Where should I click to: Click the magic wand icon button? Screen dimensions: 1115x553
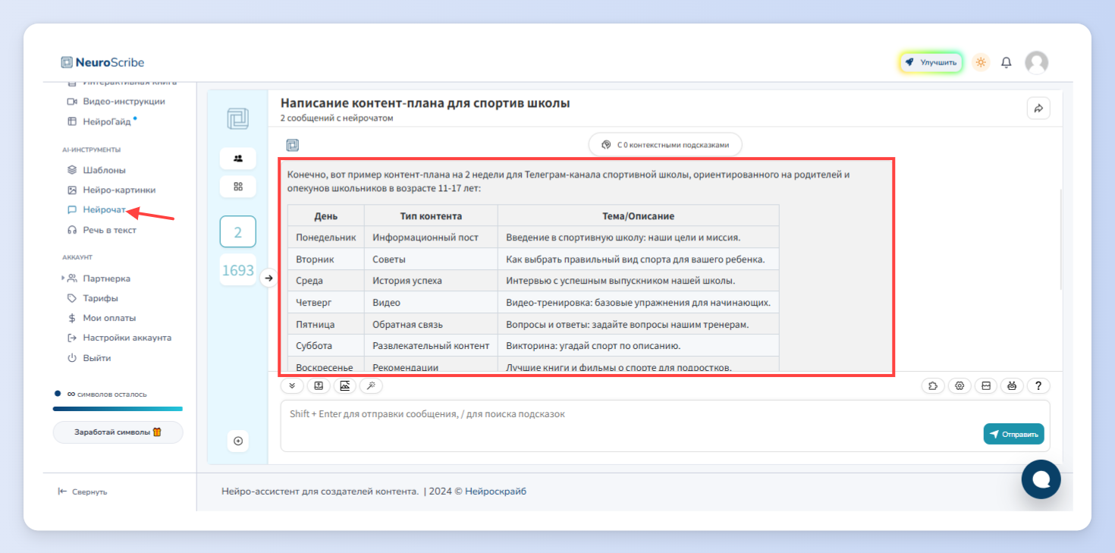tap(371, 386)
